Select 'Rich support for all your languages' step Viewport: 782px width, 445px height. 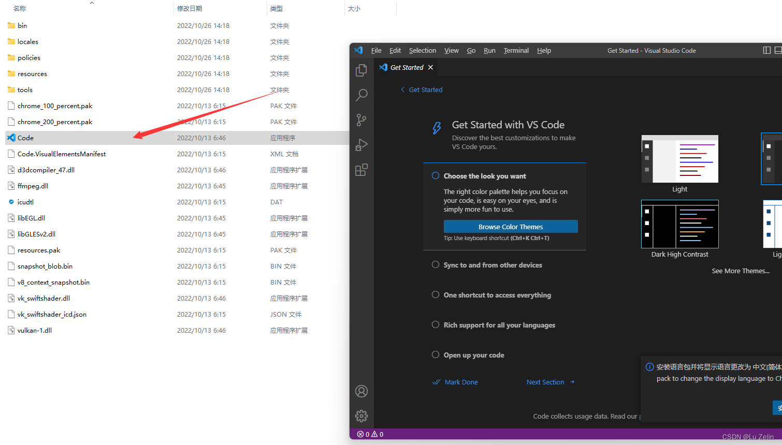pyautogui.click(x=436, y=325)
